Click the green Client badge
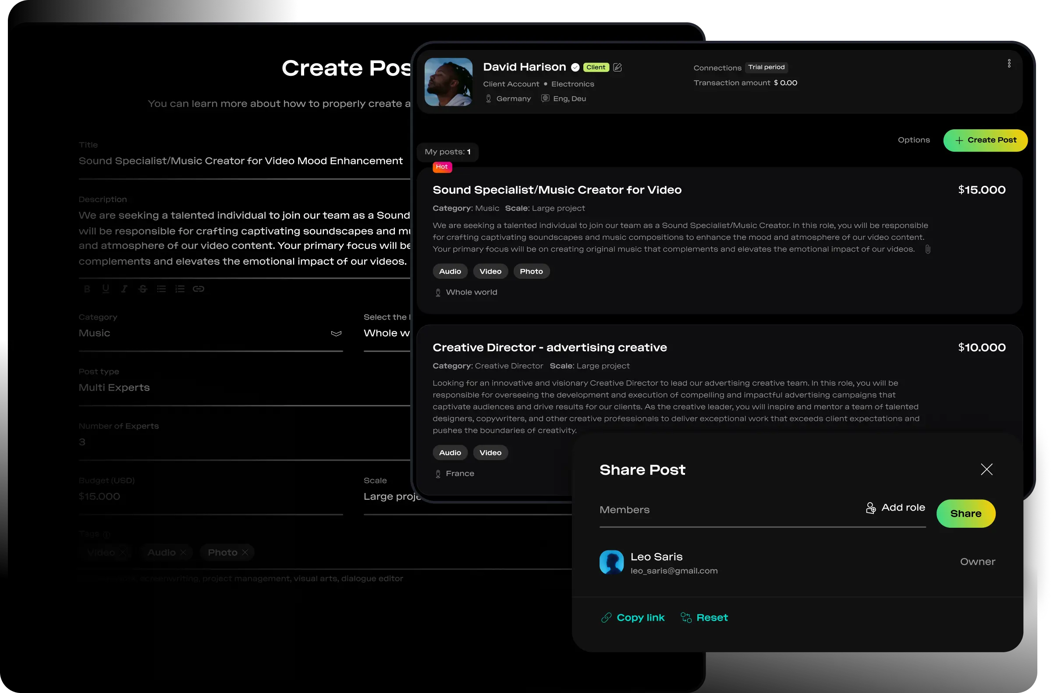Viewport: 1054px width, 693px height. point(596,68)
